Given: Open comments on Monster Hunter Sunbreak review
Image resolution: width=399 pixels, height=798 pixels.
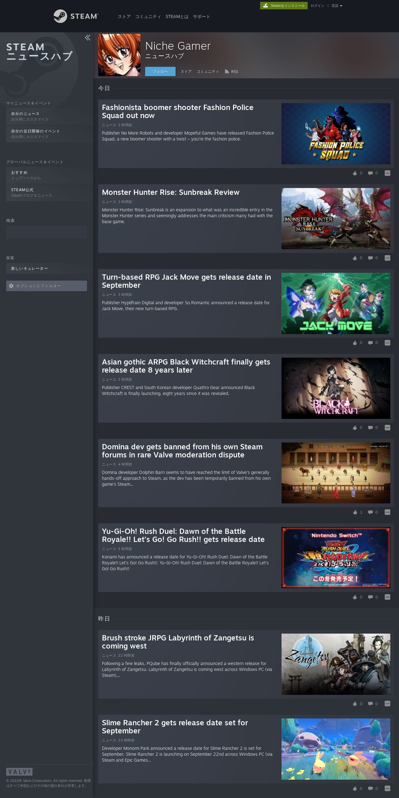Looking at the screenshot, I should click(370, 258).
